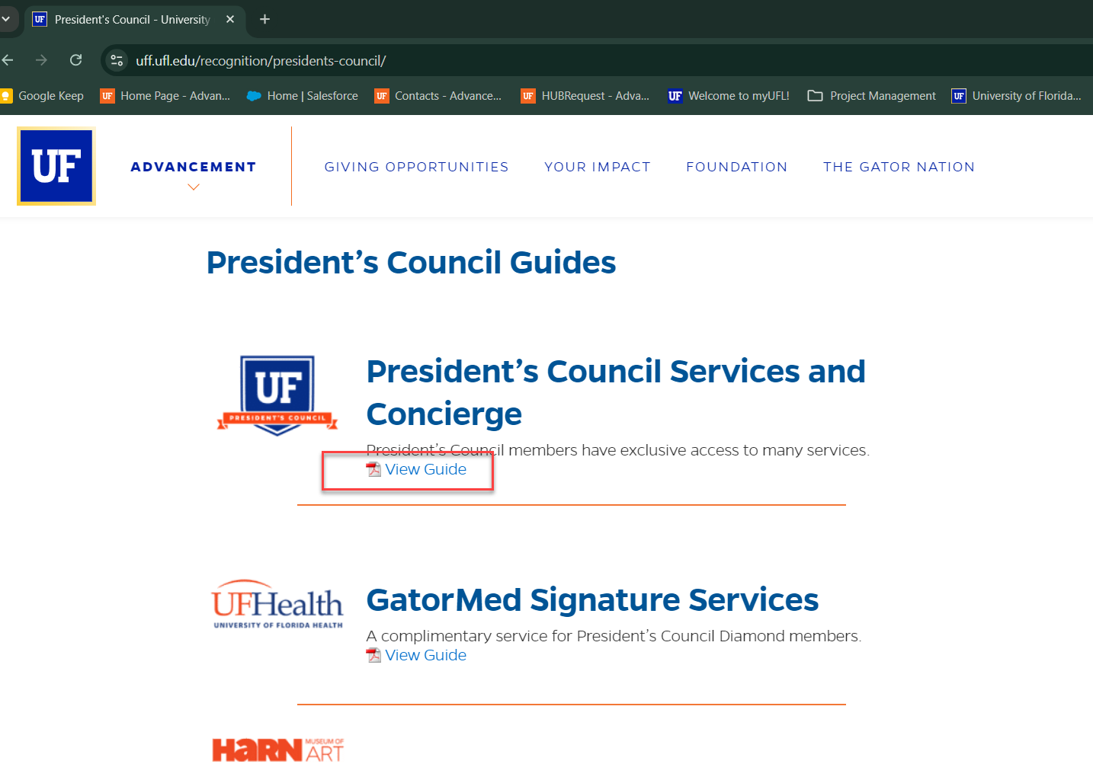
Task: Open View Guide link under GatorMed
Action: [x=425, y=655]
